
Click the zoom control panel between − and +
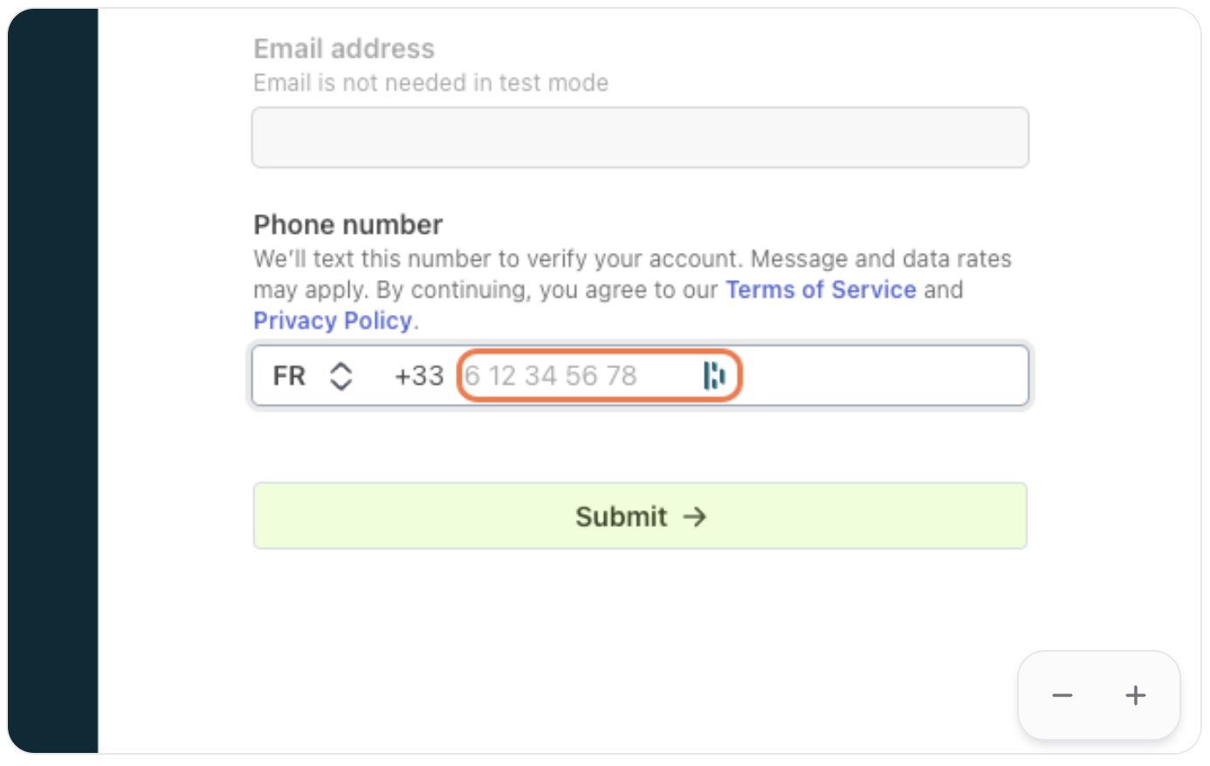[1098, 695]
